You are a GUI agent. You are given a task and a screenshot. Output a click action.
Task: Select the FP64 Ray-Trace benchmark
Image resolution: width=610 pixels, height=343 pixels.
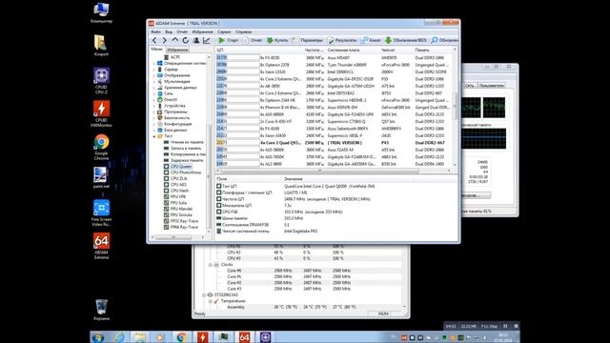tap(184, 227)
